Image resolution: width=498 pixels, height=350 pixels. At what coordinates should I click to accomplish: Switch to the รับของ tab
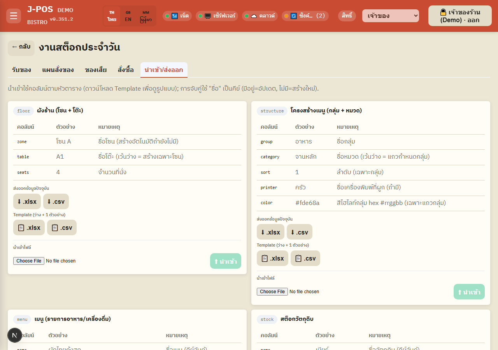pos(21,70)
